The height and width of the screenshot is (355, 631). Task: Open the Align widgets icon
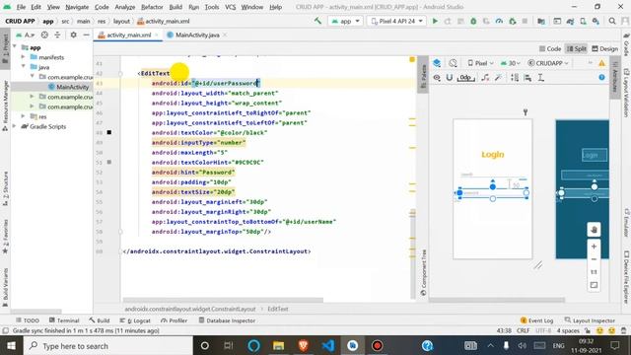527,77
